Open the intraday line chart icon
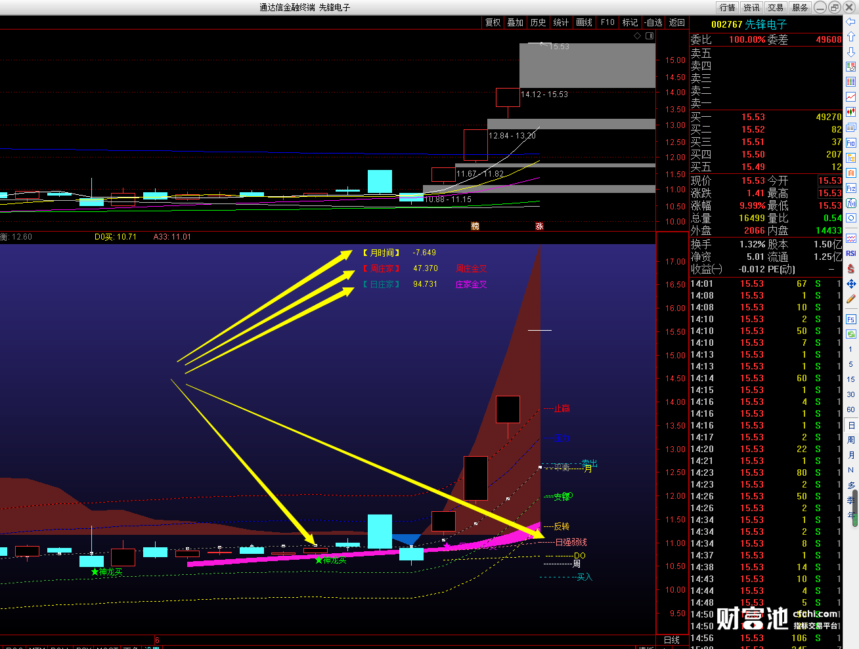 [x=850, y=97]
